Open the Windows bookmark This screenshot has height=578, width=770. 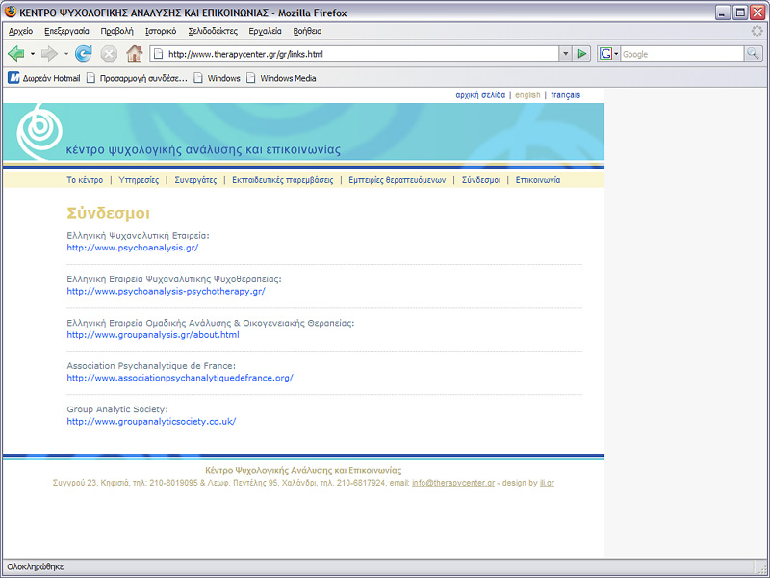pyautogui.click(x=218, y=78)
